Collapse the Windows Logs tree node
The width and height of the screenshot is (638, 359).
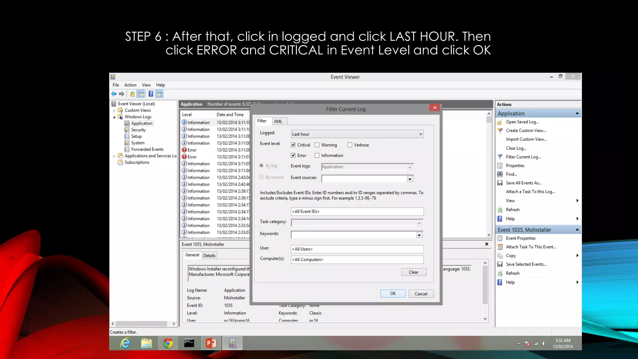[114, 117]
